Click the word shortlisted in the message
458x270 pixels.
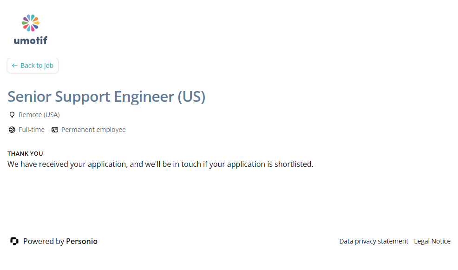[294, 164]
